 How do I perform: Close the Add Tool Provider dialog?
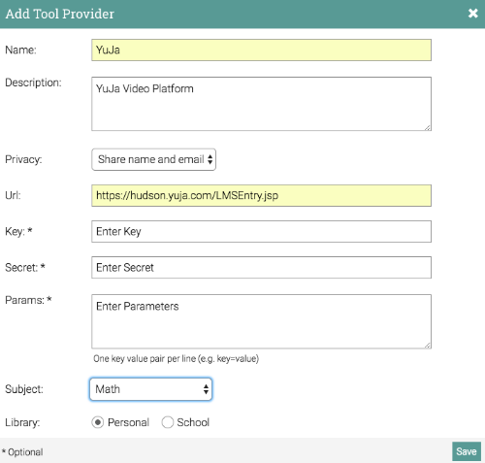click(x=472, y=14)
